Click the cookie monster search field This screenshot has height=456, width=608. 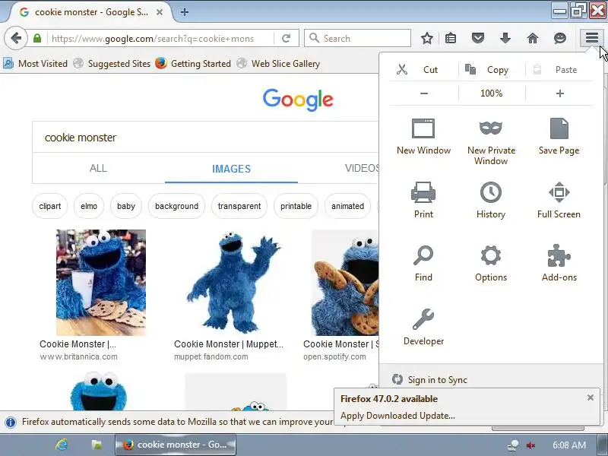[x=205, y=138]
